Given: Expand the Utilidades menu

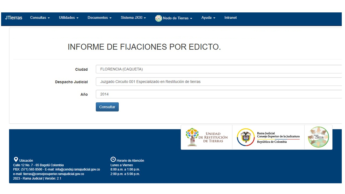Looking at the screenshot, I should click(x=69, y=18).
